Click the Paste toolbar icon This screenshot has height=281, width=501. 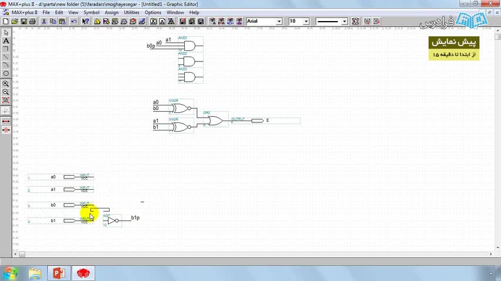(62, 22)
